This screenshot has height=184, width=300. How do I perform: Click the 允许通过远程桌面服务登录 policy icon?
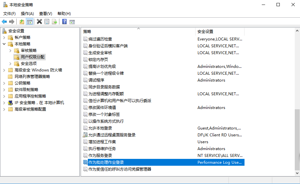tap(85, 135)
